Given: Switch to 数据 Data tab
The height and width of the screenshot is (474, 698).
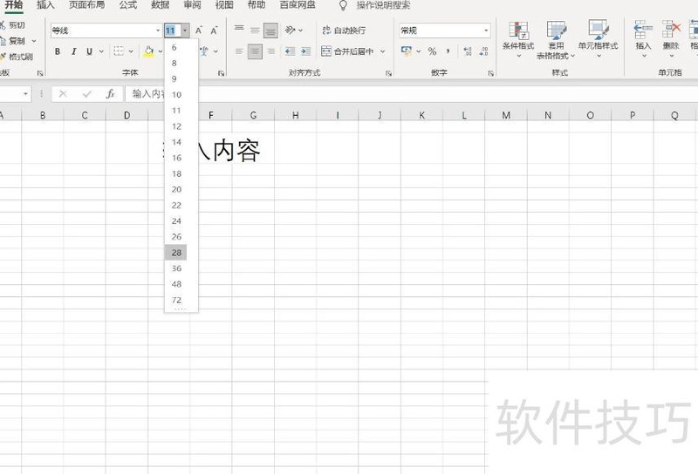Looking at the screenshot, I should [161, 5].
